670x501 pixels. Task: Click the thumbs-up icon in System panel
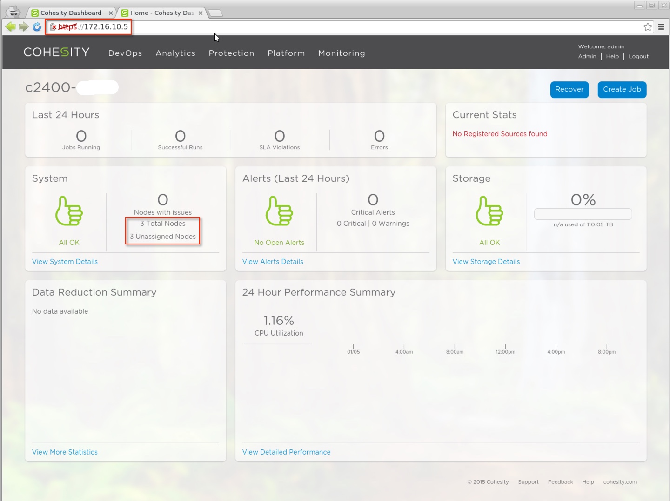click(x=69, y=211)
